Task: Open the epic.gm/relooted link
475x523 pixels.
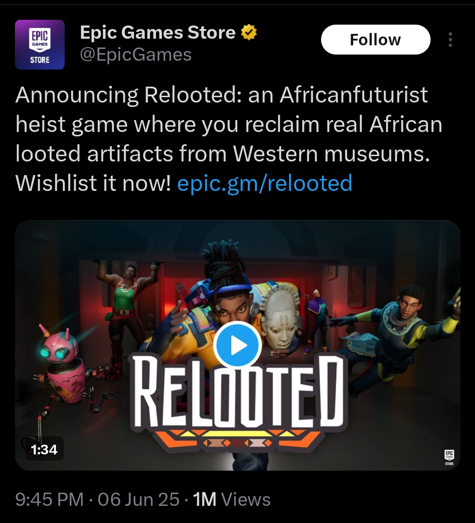Action: coord(265,183)
